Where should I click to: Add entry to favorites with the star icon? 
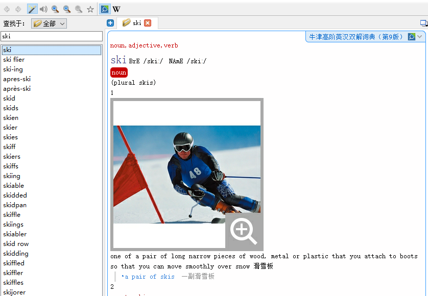[90, 9]
